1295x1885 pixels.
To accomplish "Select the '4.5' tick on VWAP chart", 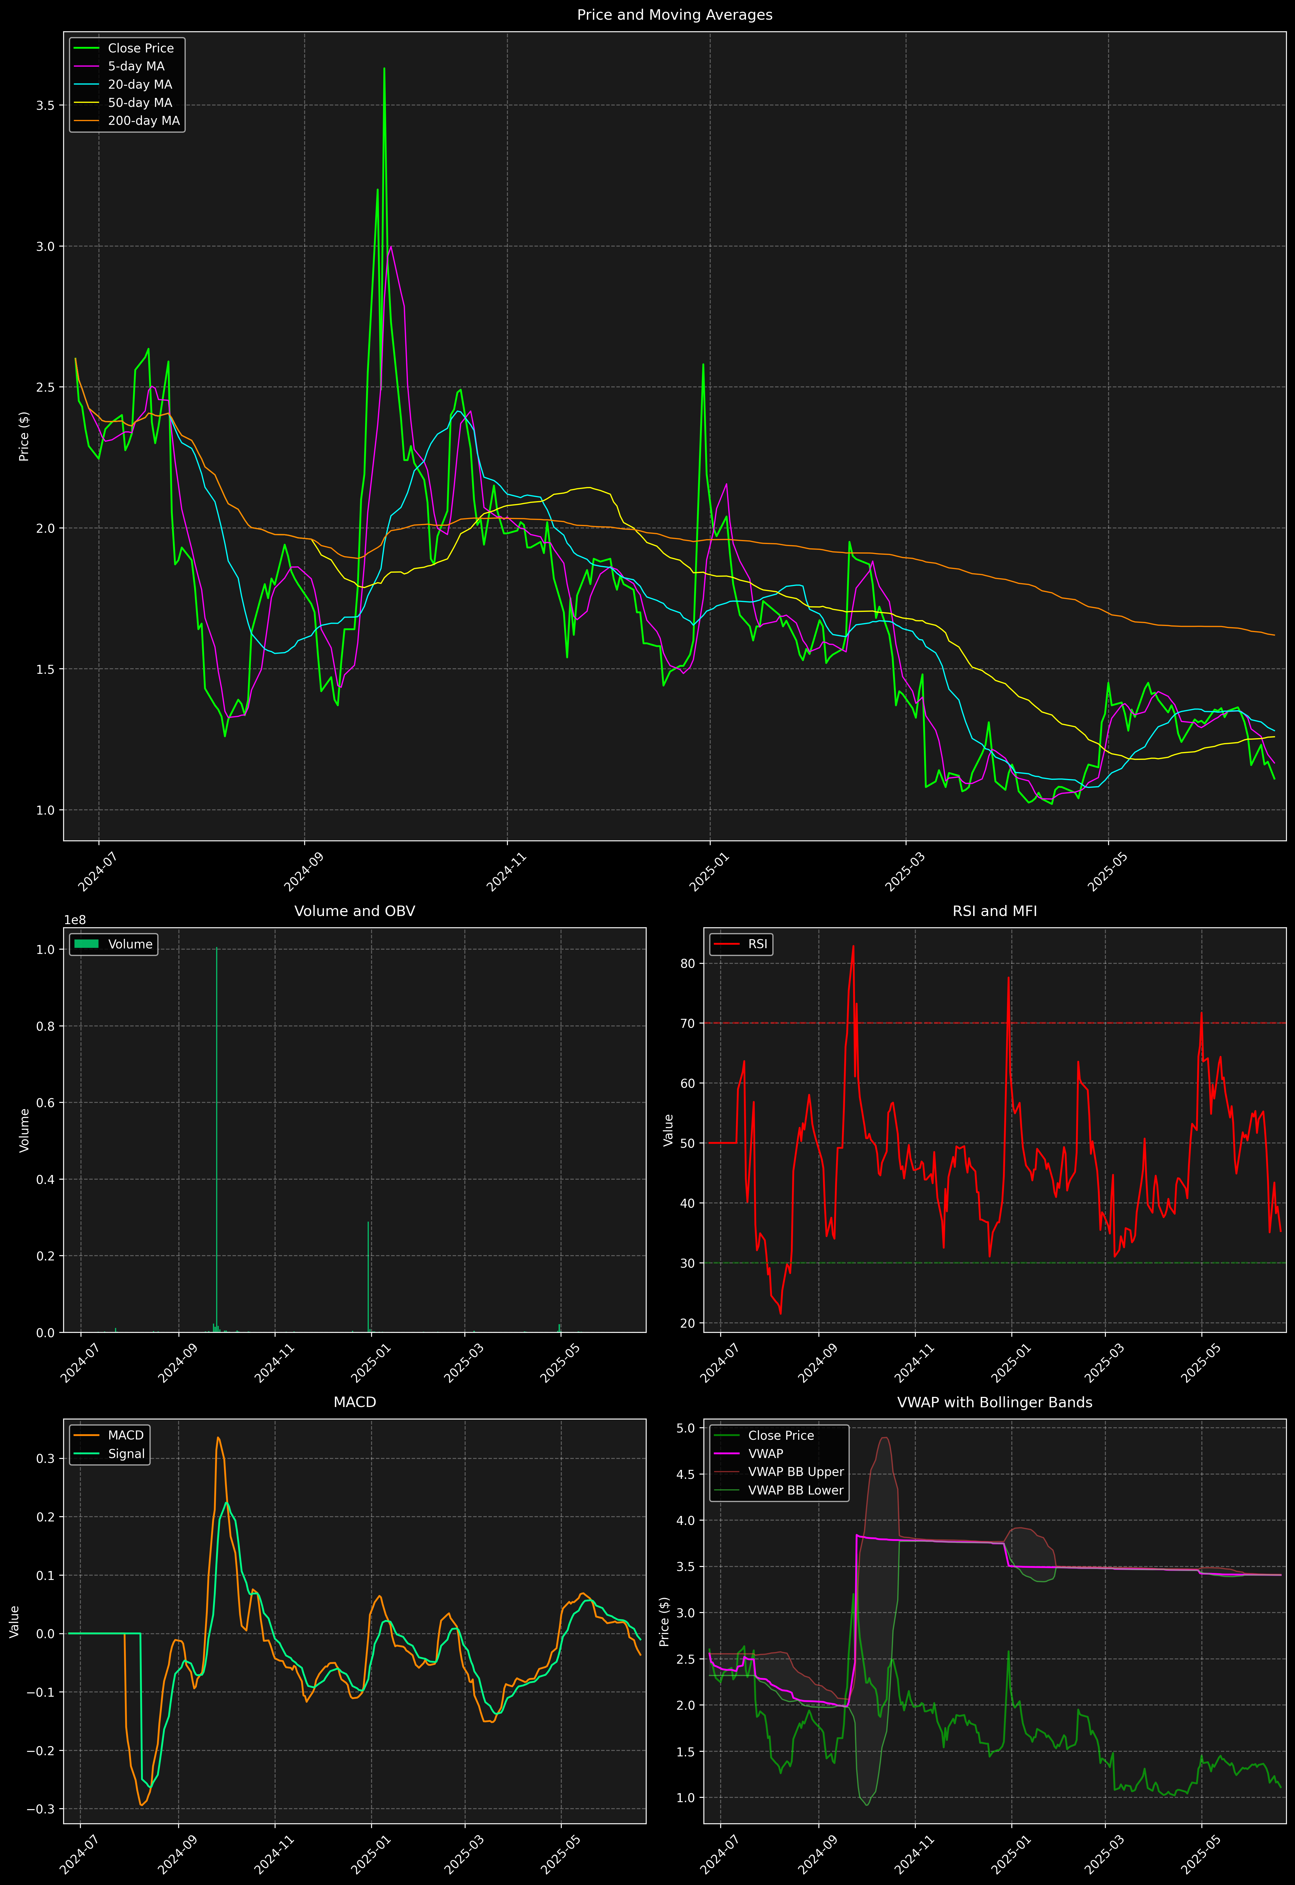I will (686, 1475).
